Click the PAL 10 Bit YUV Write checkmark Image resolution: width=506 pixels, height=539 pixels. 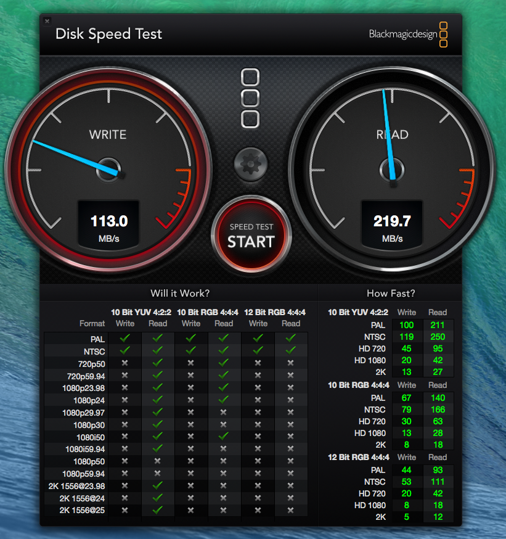click(x=124, y=339)
